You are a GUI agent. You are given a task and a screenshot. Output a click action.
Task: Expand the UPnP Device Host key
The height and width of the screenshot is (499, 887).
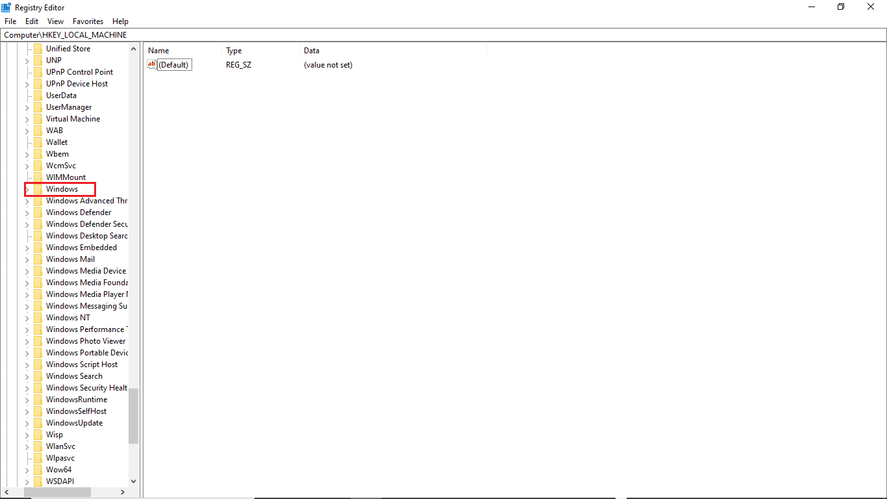27,84
